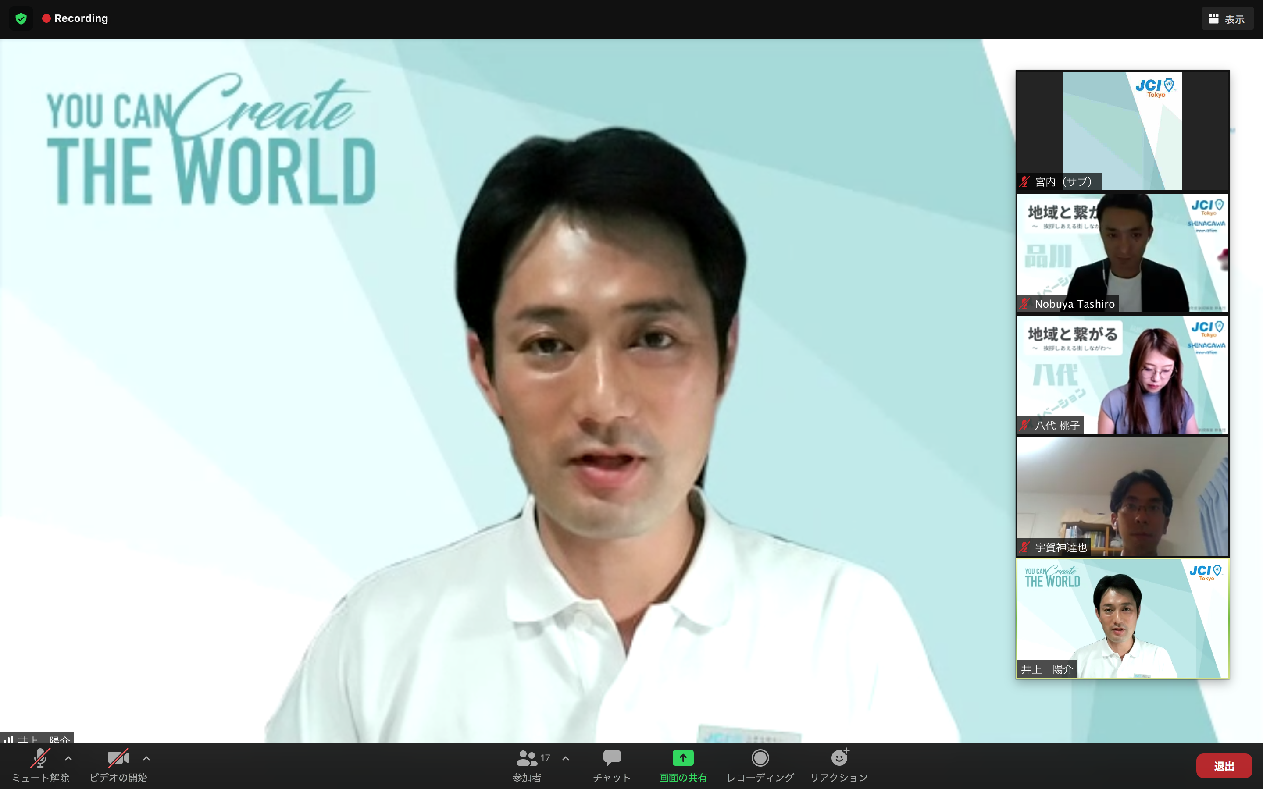This screenshot has width=1263, height=789.
Task: Click the red 退出 leave button
Action: tap(1224, 765)
